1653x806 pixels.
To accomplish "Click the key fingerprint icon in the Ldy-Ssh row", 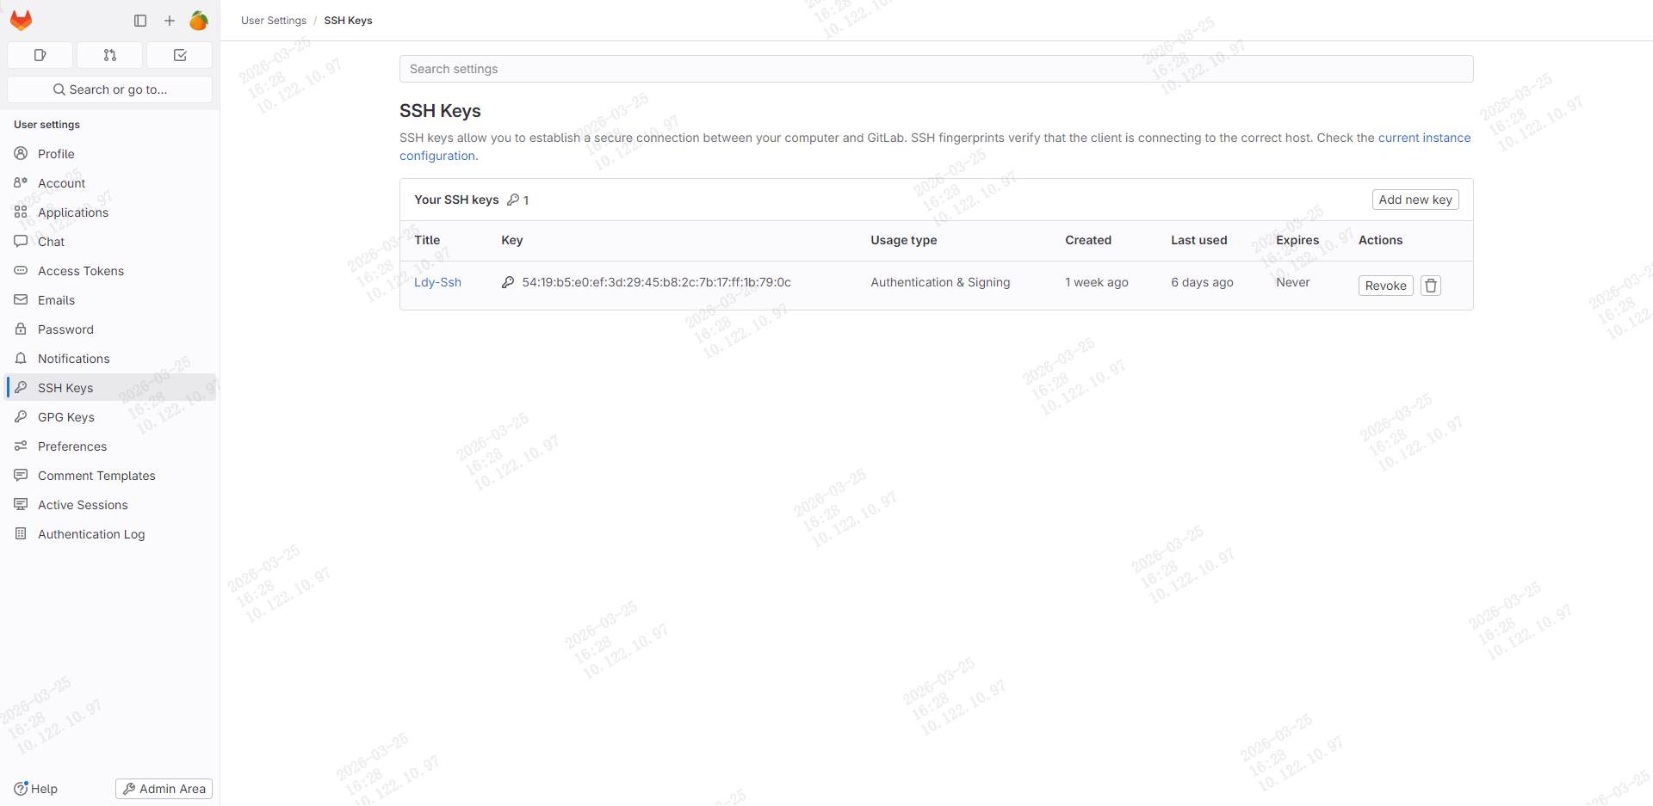I will pyautogui.click(x=508, y=282).
